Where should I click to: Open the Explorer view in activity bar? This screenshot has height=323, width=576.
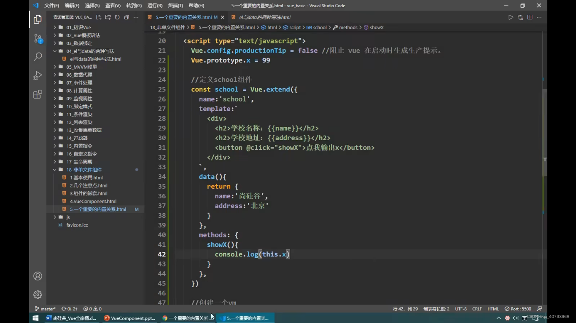(38, 19)
